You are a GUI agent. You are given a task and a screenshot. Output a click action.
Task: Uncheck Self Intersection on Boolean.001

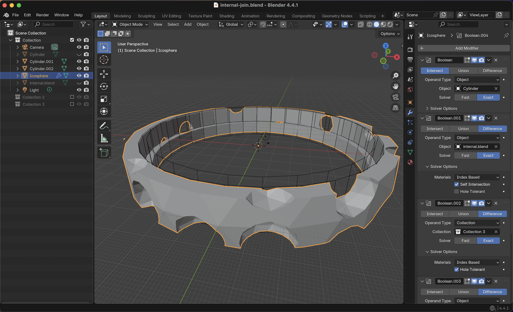tap(456, 184)
